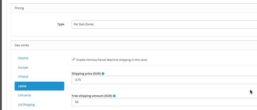This screenshot has height=110, width=257.
Task: Open the help tooltip for Shipping price
Action: 103,74
